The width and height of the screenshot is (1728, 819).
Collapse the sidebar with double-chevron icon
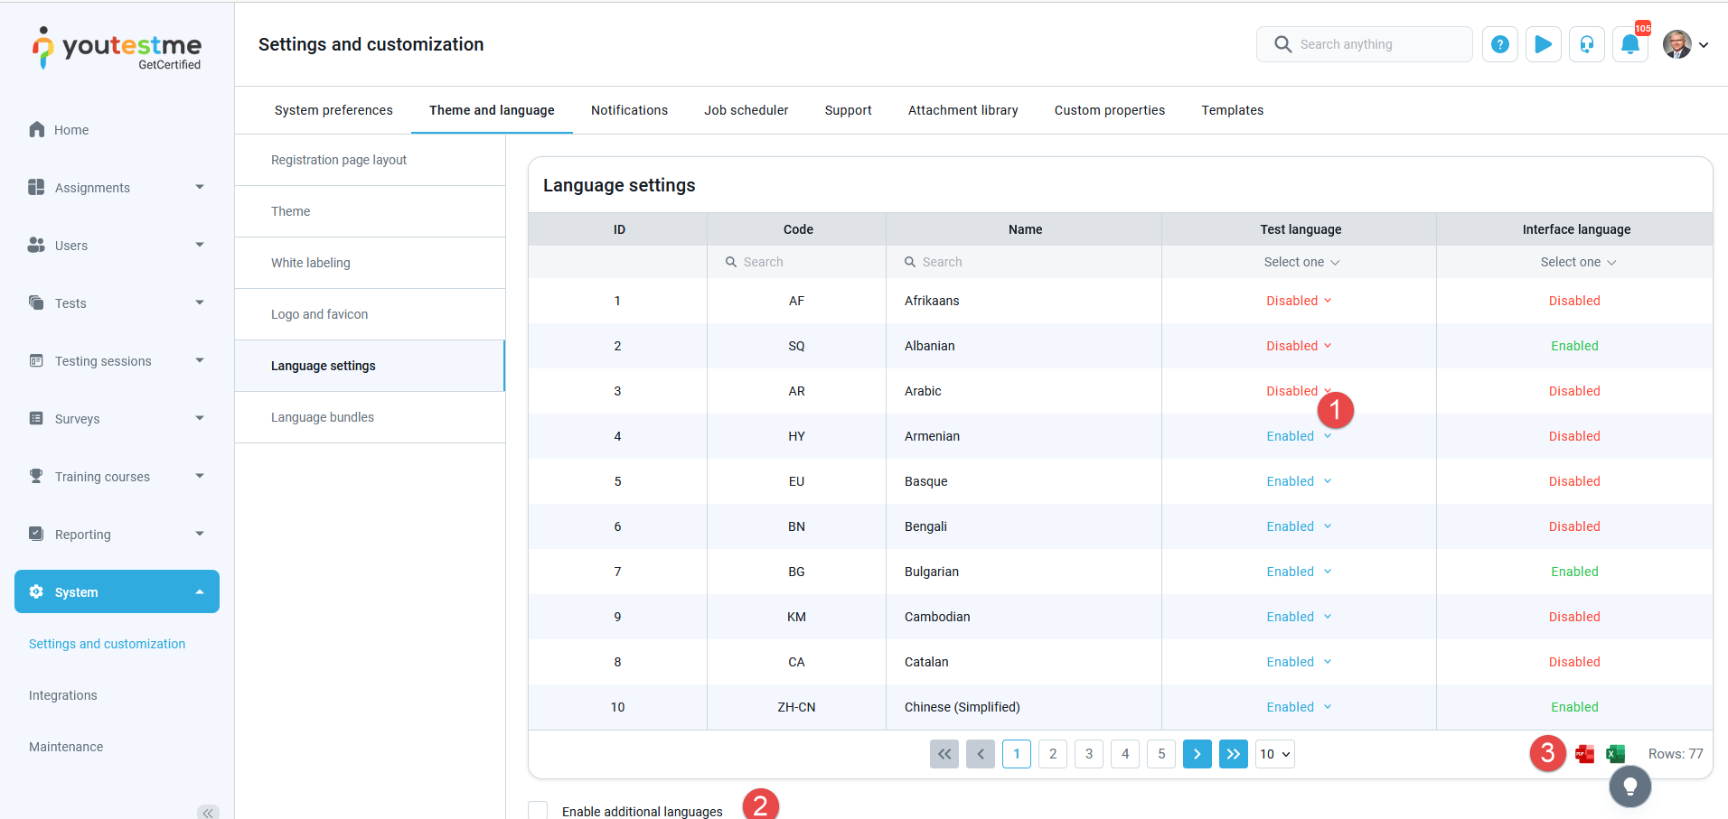point(208,812)
